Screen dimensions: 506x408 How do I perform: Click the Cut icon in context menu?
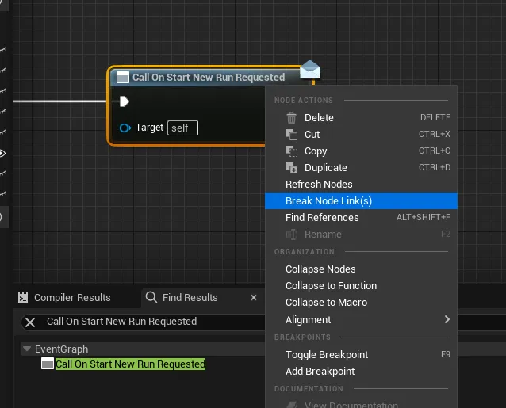tap(292, 135)
